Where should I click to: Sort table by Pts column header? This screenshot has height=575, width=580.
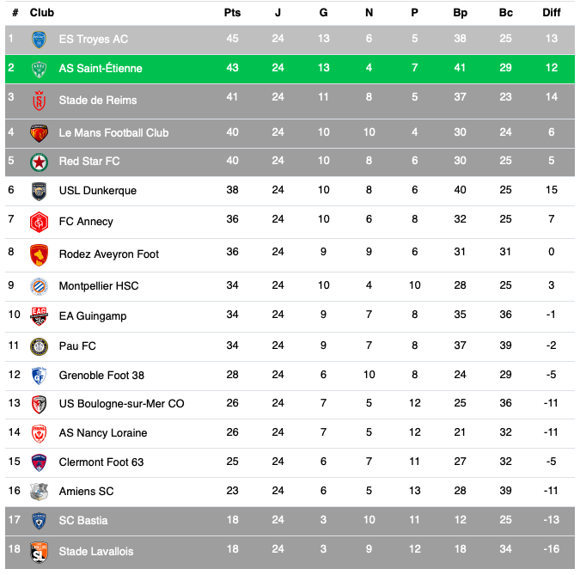(232, 13)
